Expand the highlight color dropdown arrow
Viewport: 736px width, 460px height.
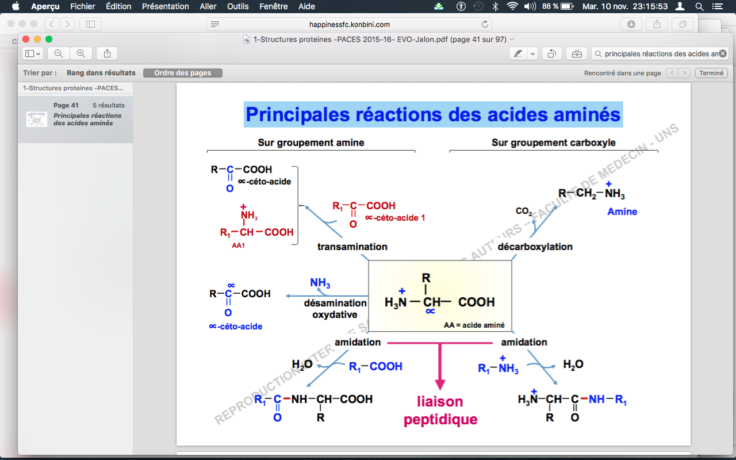point(532,53)
